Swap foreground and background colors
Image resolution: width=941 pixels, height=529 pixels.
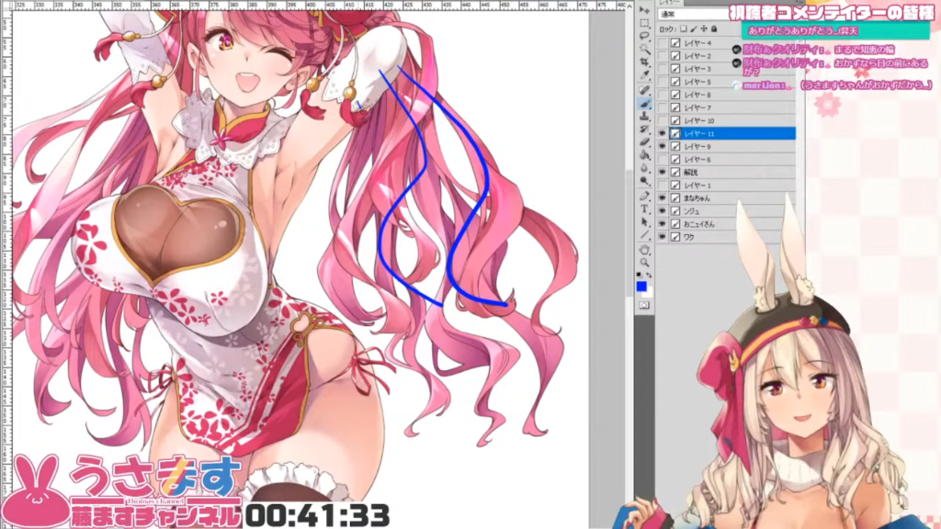coord(649,276)
